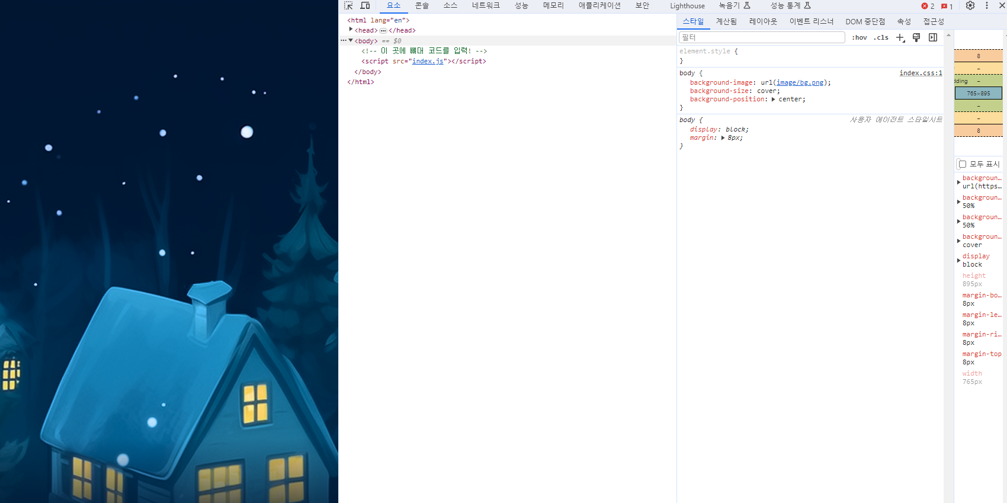1007x503 pixels.
Task: Open the 애플리케이션 tab
Action: coord(599,6)
